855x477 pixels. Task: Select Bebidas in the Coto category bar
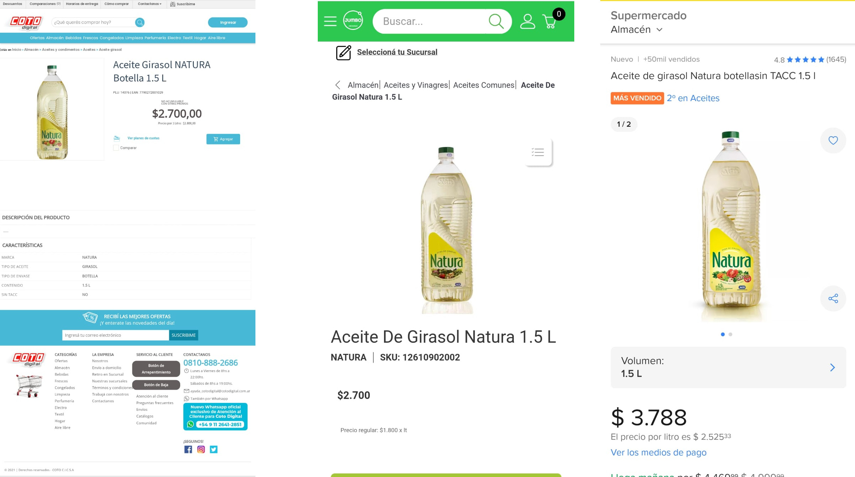[x=73, y=38]
